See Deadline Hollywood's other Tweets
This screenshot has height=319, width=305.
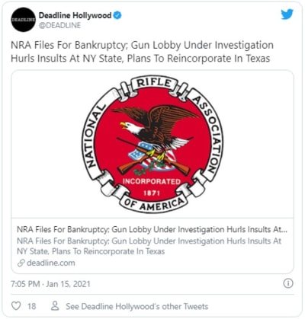pyautogui.click(x=137, y=306)
